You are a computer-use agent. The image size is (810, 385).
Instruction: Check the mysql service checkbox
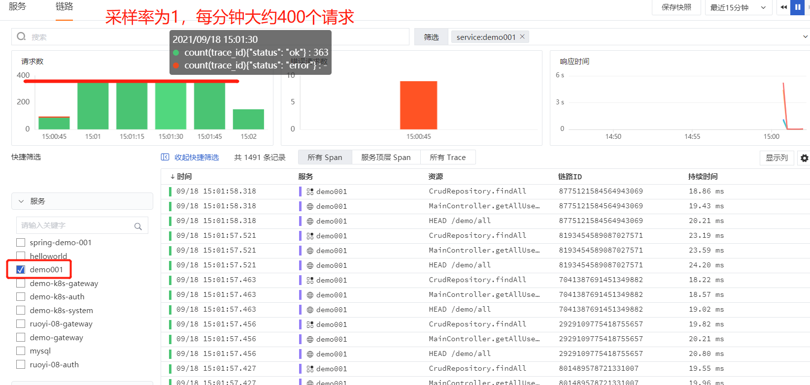point(21,351)
